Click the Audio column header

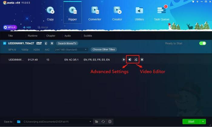68,36
